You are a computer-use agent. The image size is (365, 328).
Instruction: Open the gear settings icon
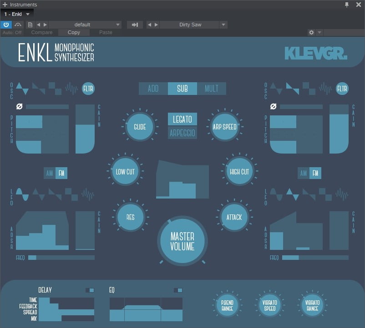pos(311,32)
